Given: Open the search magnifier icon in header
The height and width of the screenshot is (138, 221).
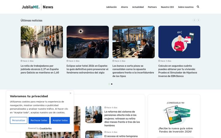Looking at the screenshot, I should click(198, 7).
